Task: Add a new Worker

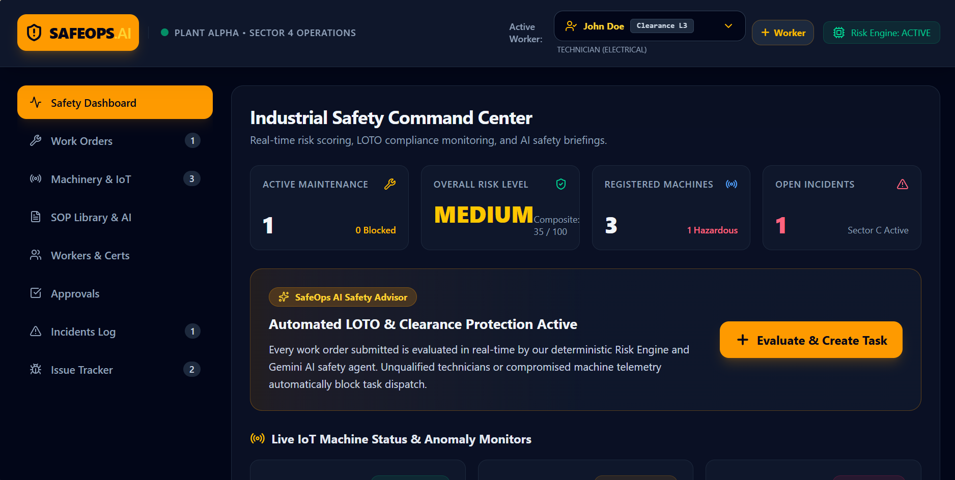Action: [x=783, y=33]
